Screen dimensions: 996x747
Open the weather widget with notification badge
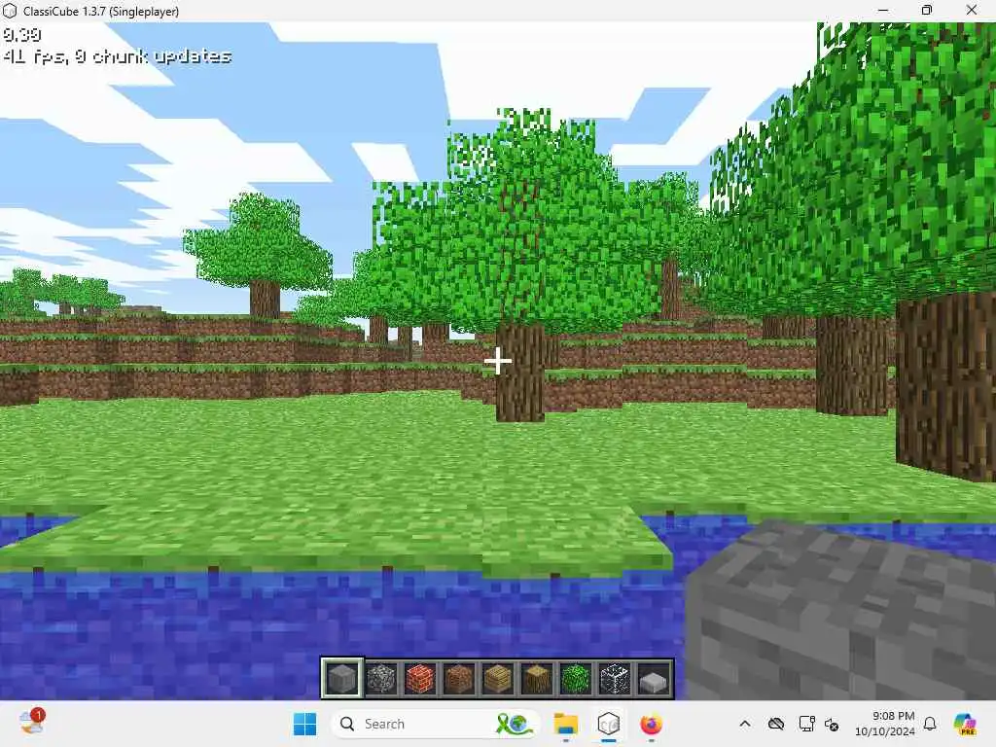tap(32, 723)
